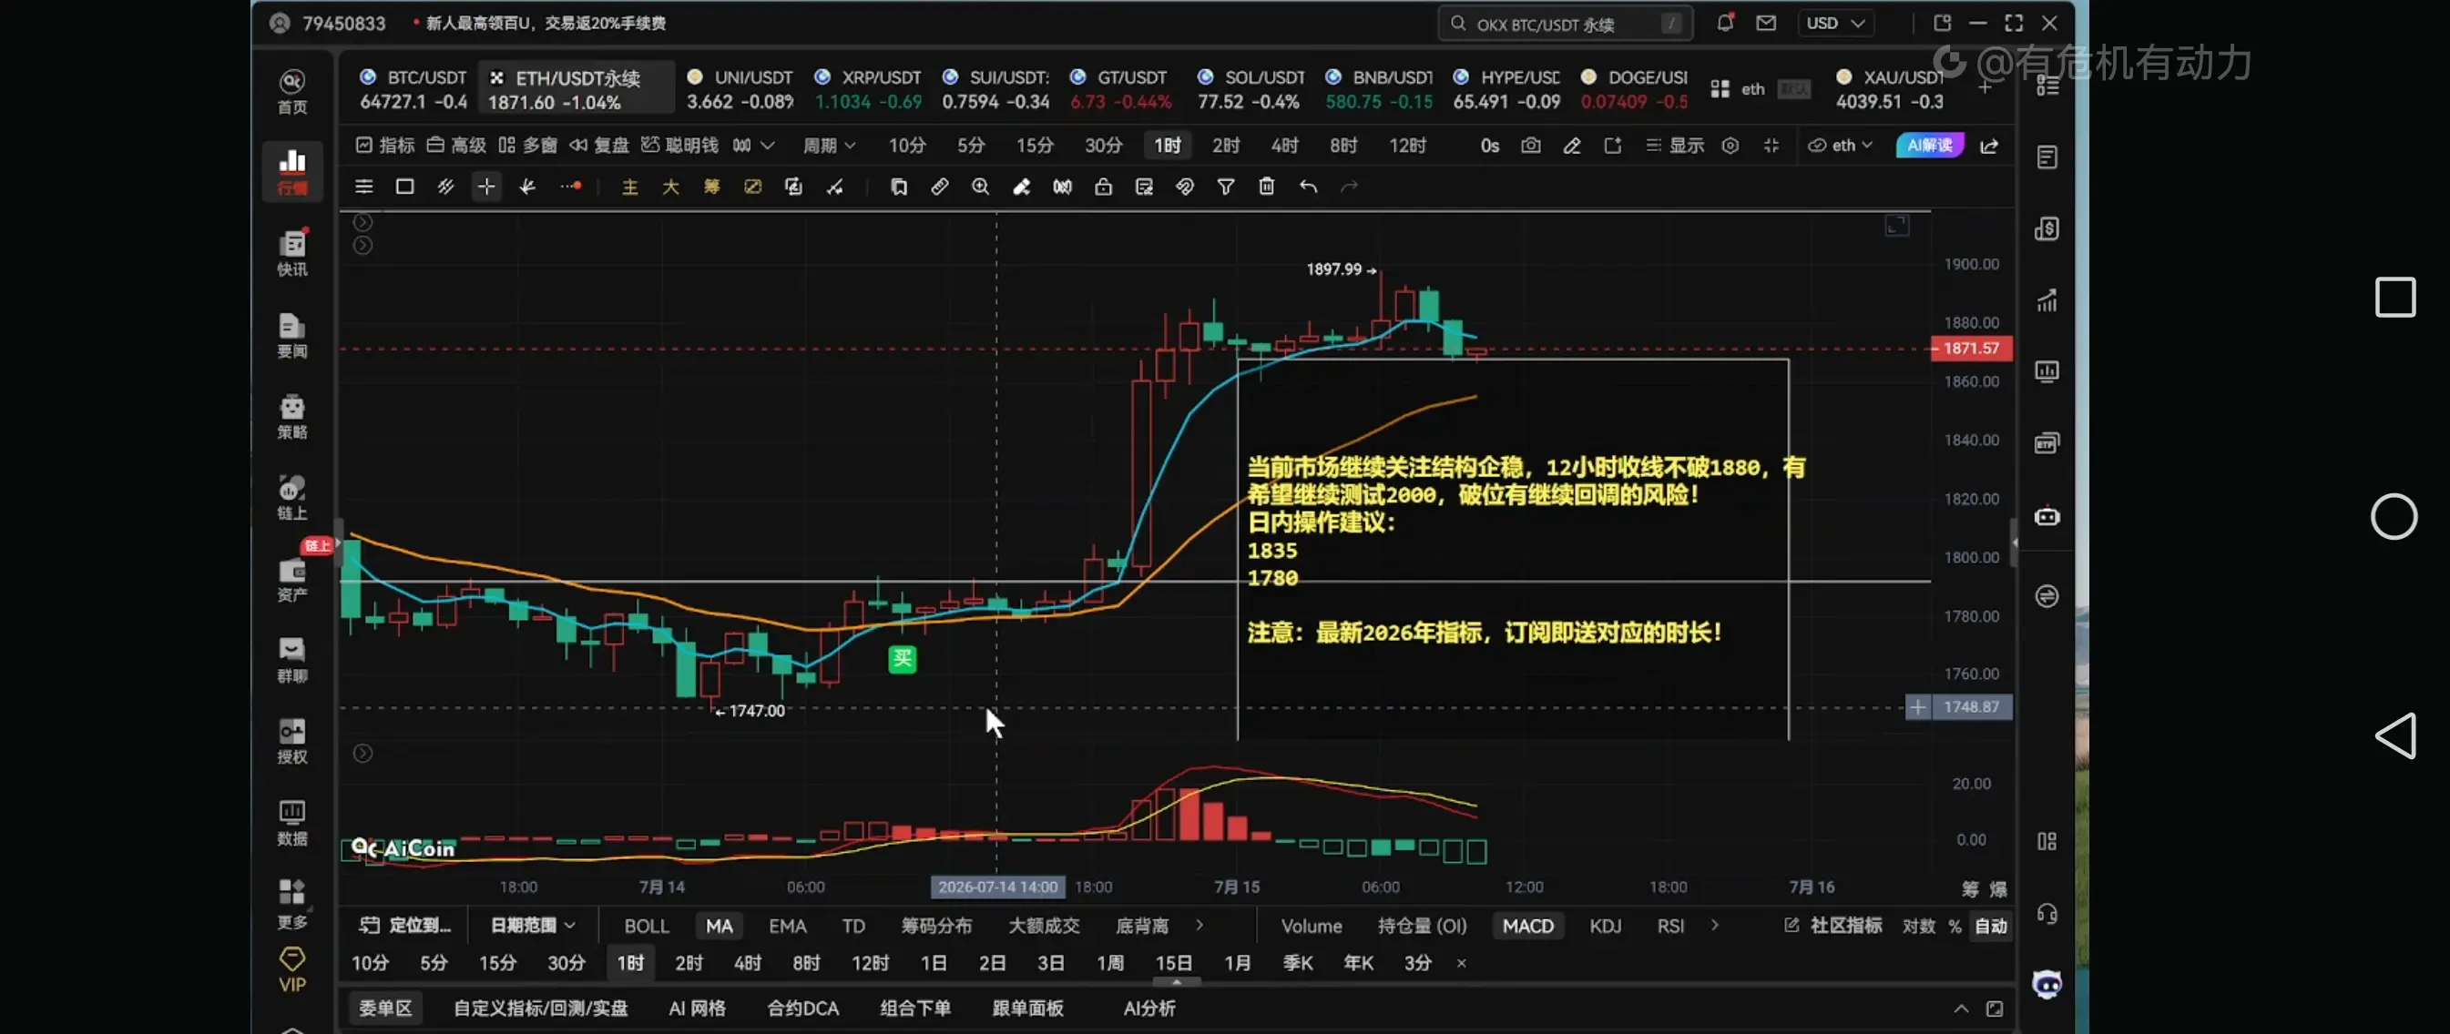Image resolution: width=2450 pixels, height=1034 pixels.
Task: Open the 群聊 group chat sidebar icon
Action: 292,660
